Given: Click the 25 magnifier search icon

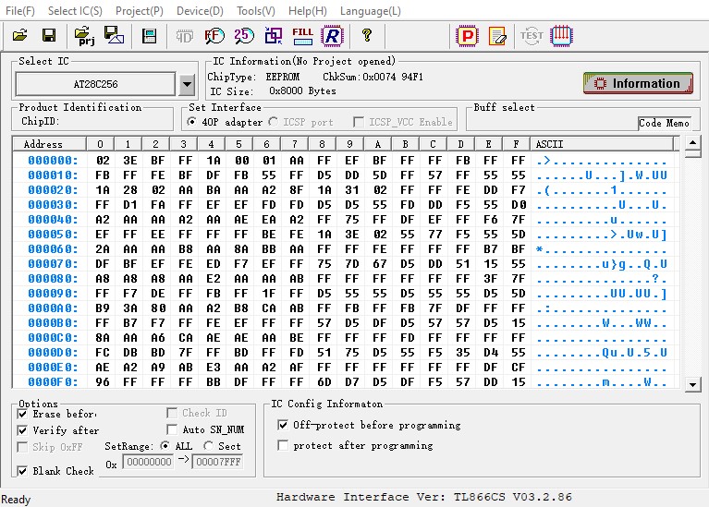Looking at the screenshot, I should (x=244, y=36).
